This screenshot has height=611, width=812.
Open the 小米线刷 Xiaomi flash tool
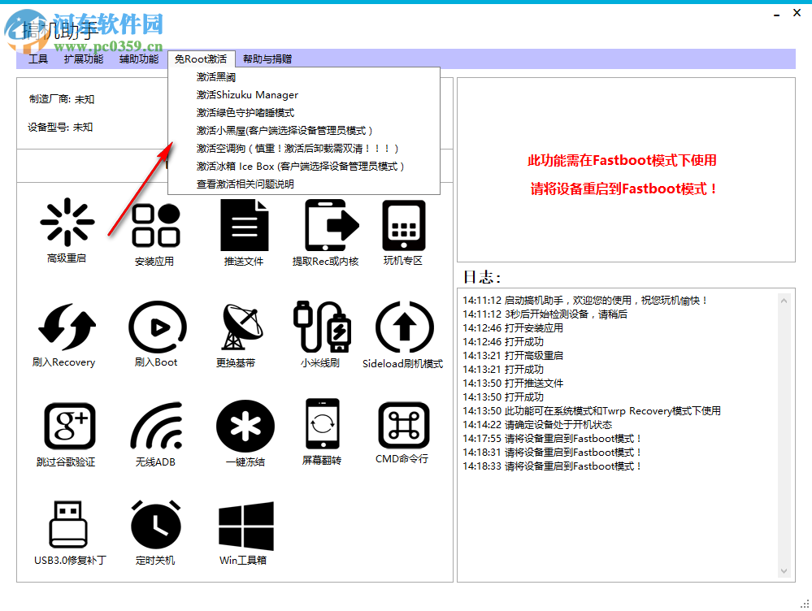[321, 335]
